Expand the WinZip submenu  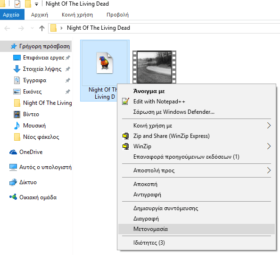coord(197,146)
